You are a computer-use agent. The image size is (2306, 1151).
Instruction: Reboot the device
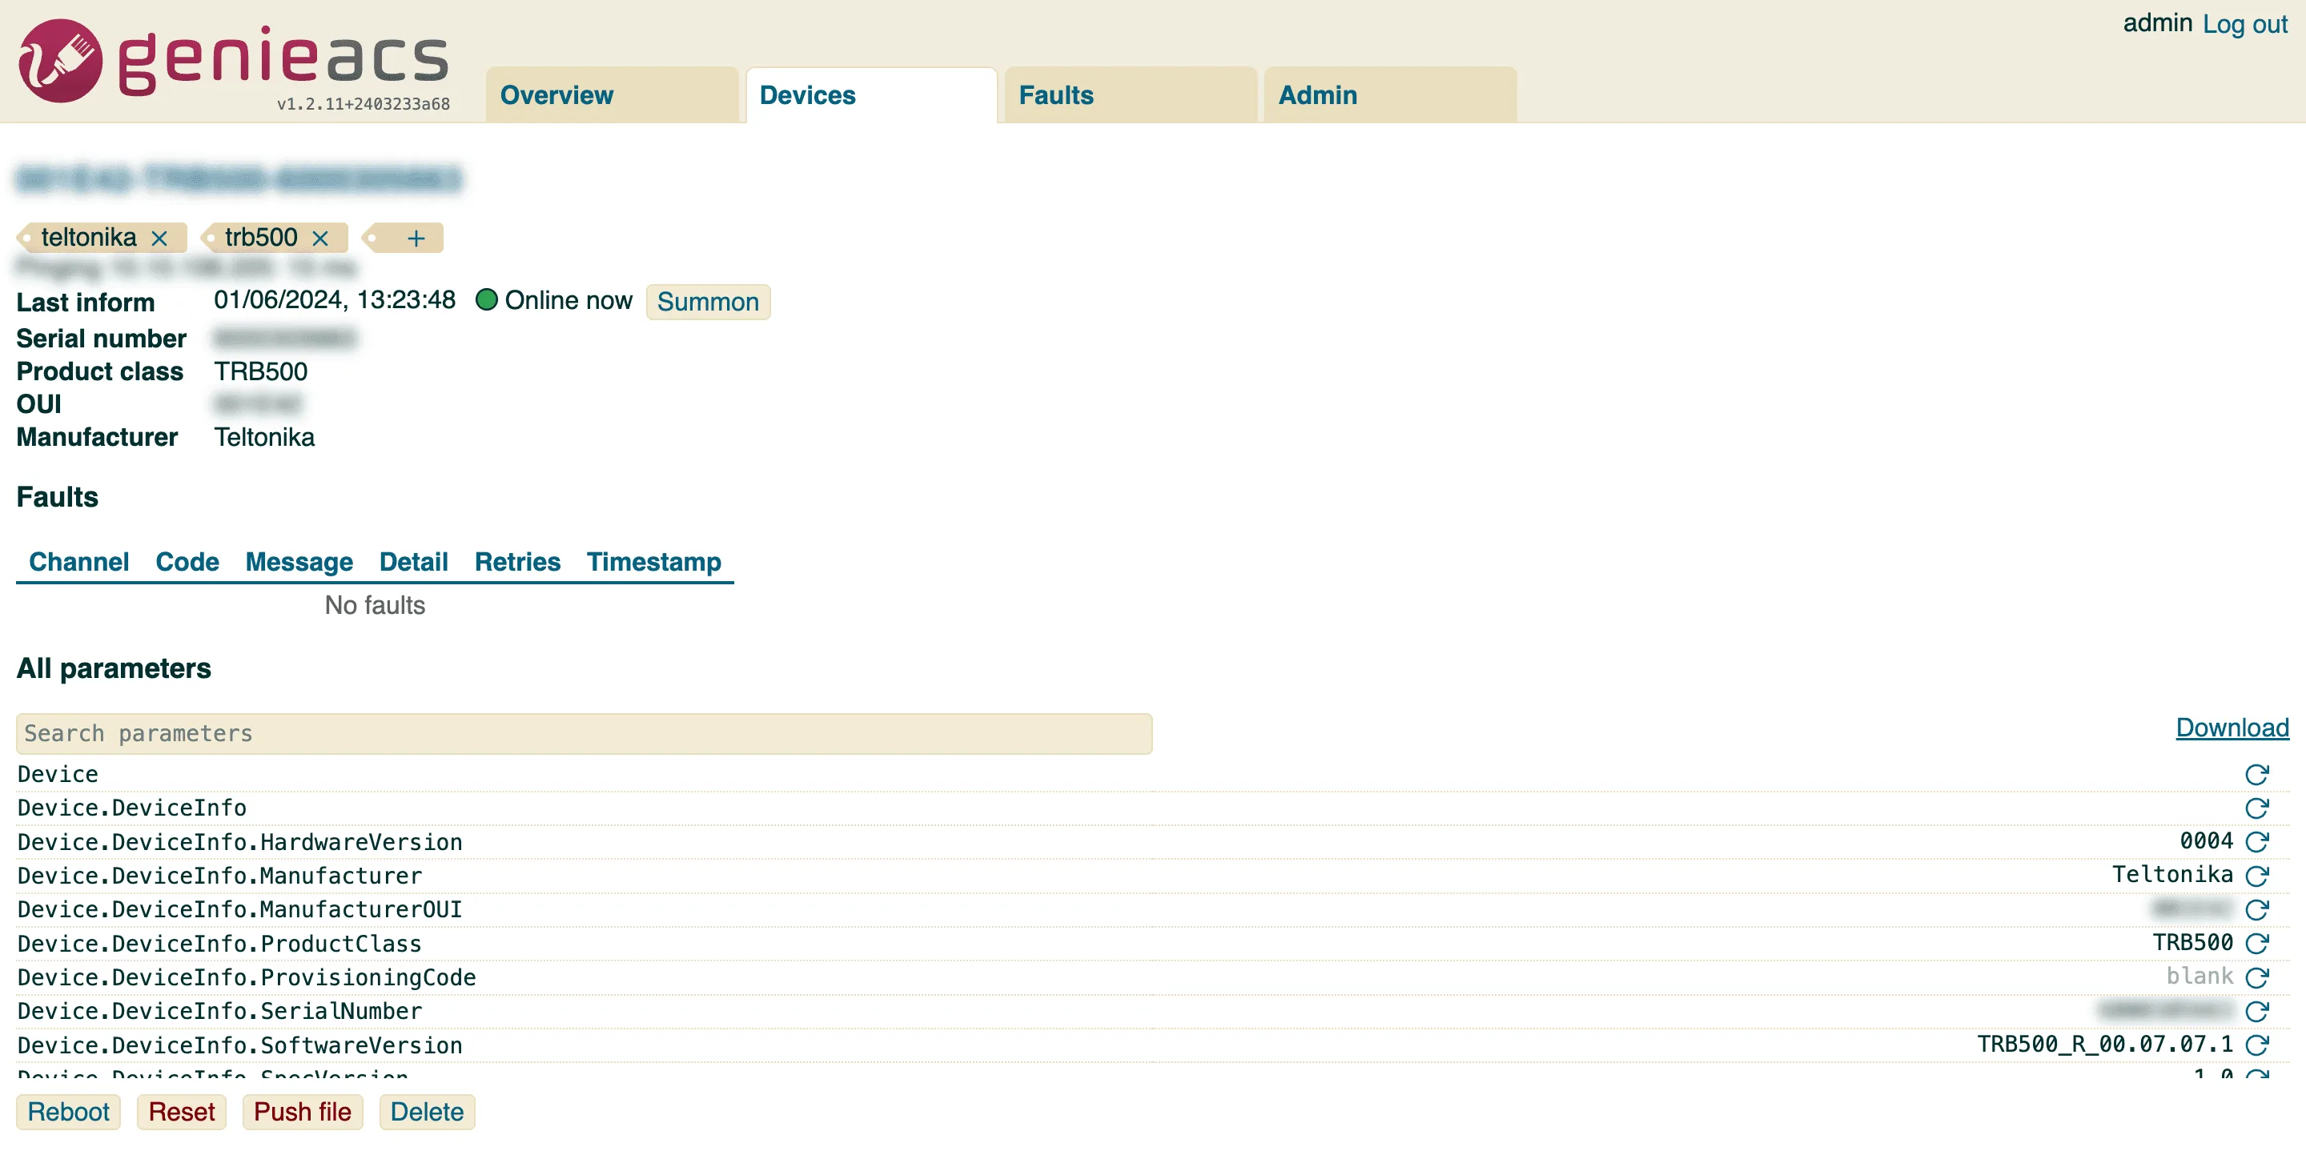coord(68,1112)
